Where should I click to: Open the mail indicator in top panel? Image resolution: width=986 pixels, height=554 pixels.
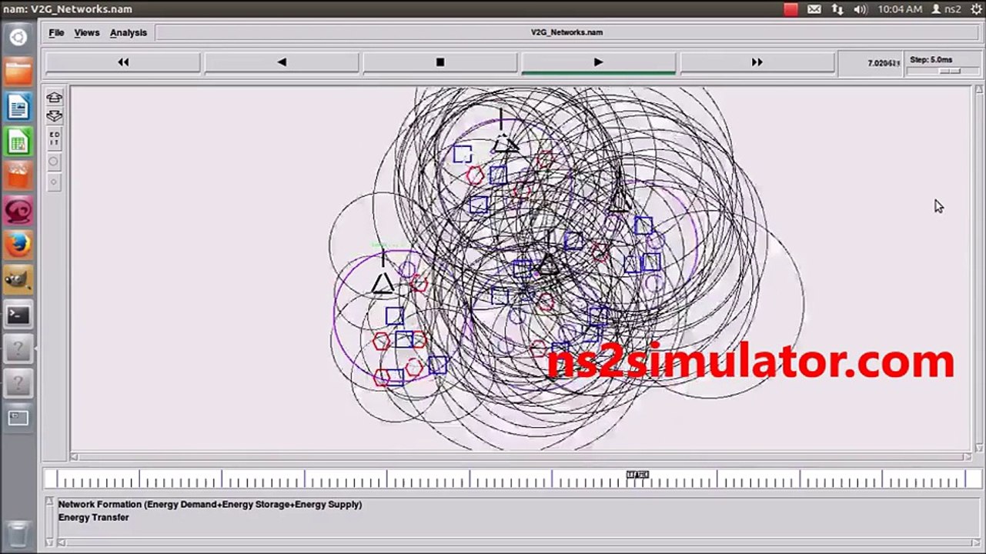[x=814, y=9]
